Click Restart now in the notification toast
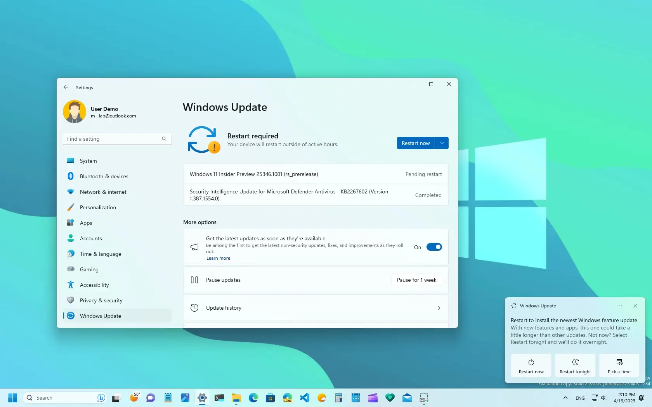 531,365
